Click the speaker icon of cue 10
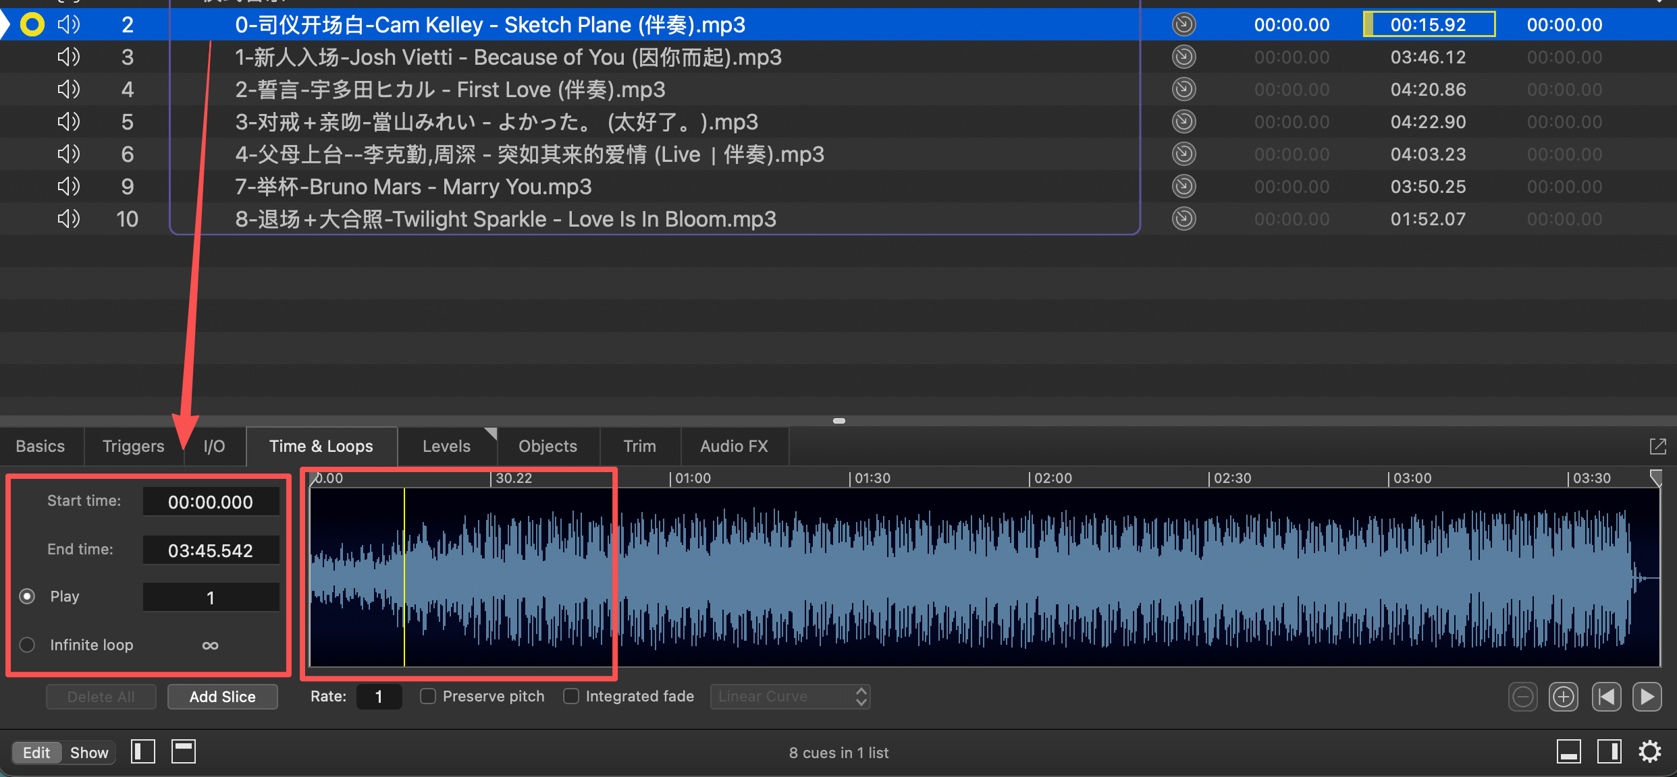Screen dimensions: 1677x777 pyautogui.click(x=68, y=219)
